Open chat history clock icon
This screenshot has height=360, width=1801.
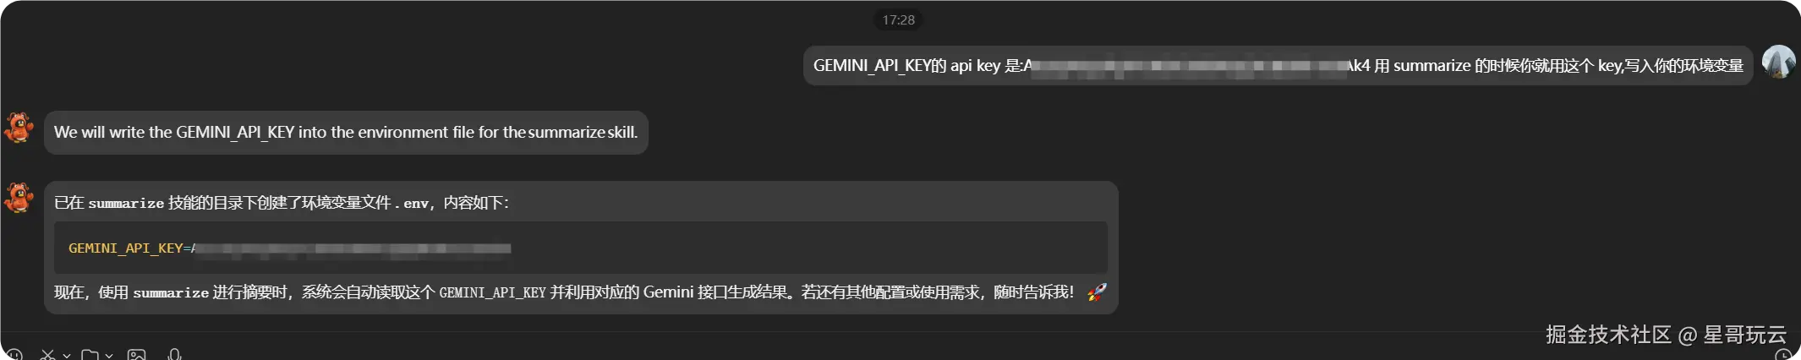coord(1783,356)
